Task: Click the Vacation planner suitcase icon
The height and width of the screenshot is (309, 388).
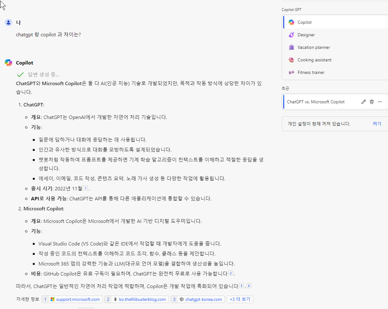Action: tap(291, 47)
